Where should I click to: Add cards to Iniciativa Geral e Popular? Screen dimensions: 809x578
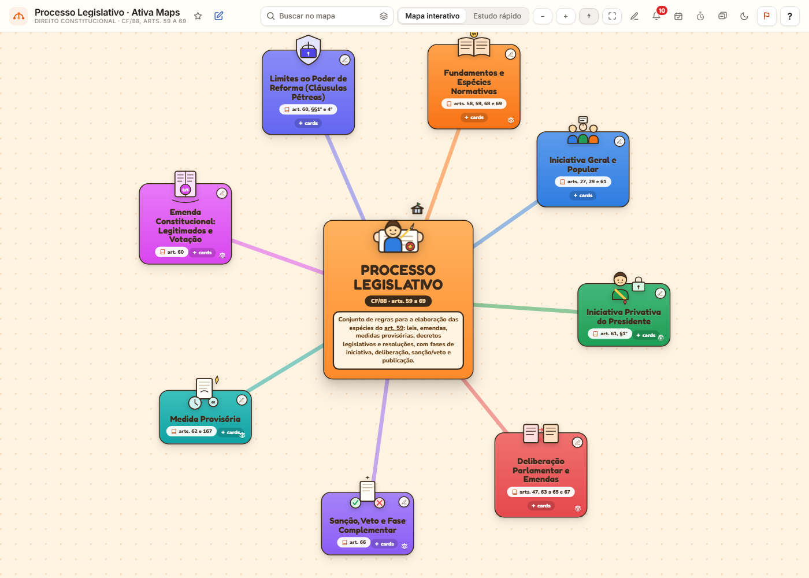(583, 195)
